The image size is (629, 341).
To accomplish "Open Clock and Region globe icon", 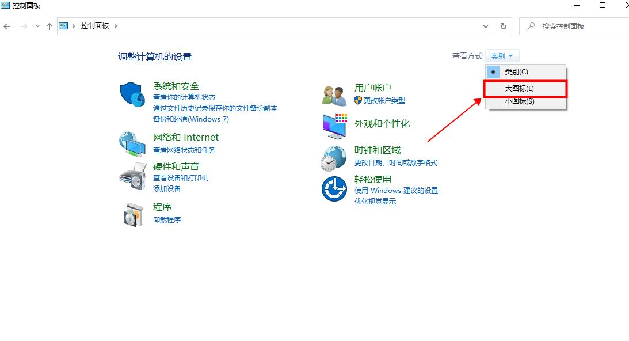I will [333, 158].
